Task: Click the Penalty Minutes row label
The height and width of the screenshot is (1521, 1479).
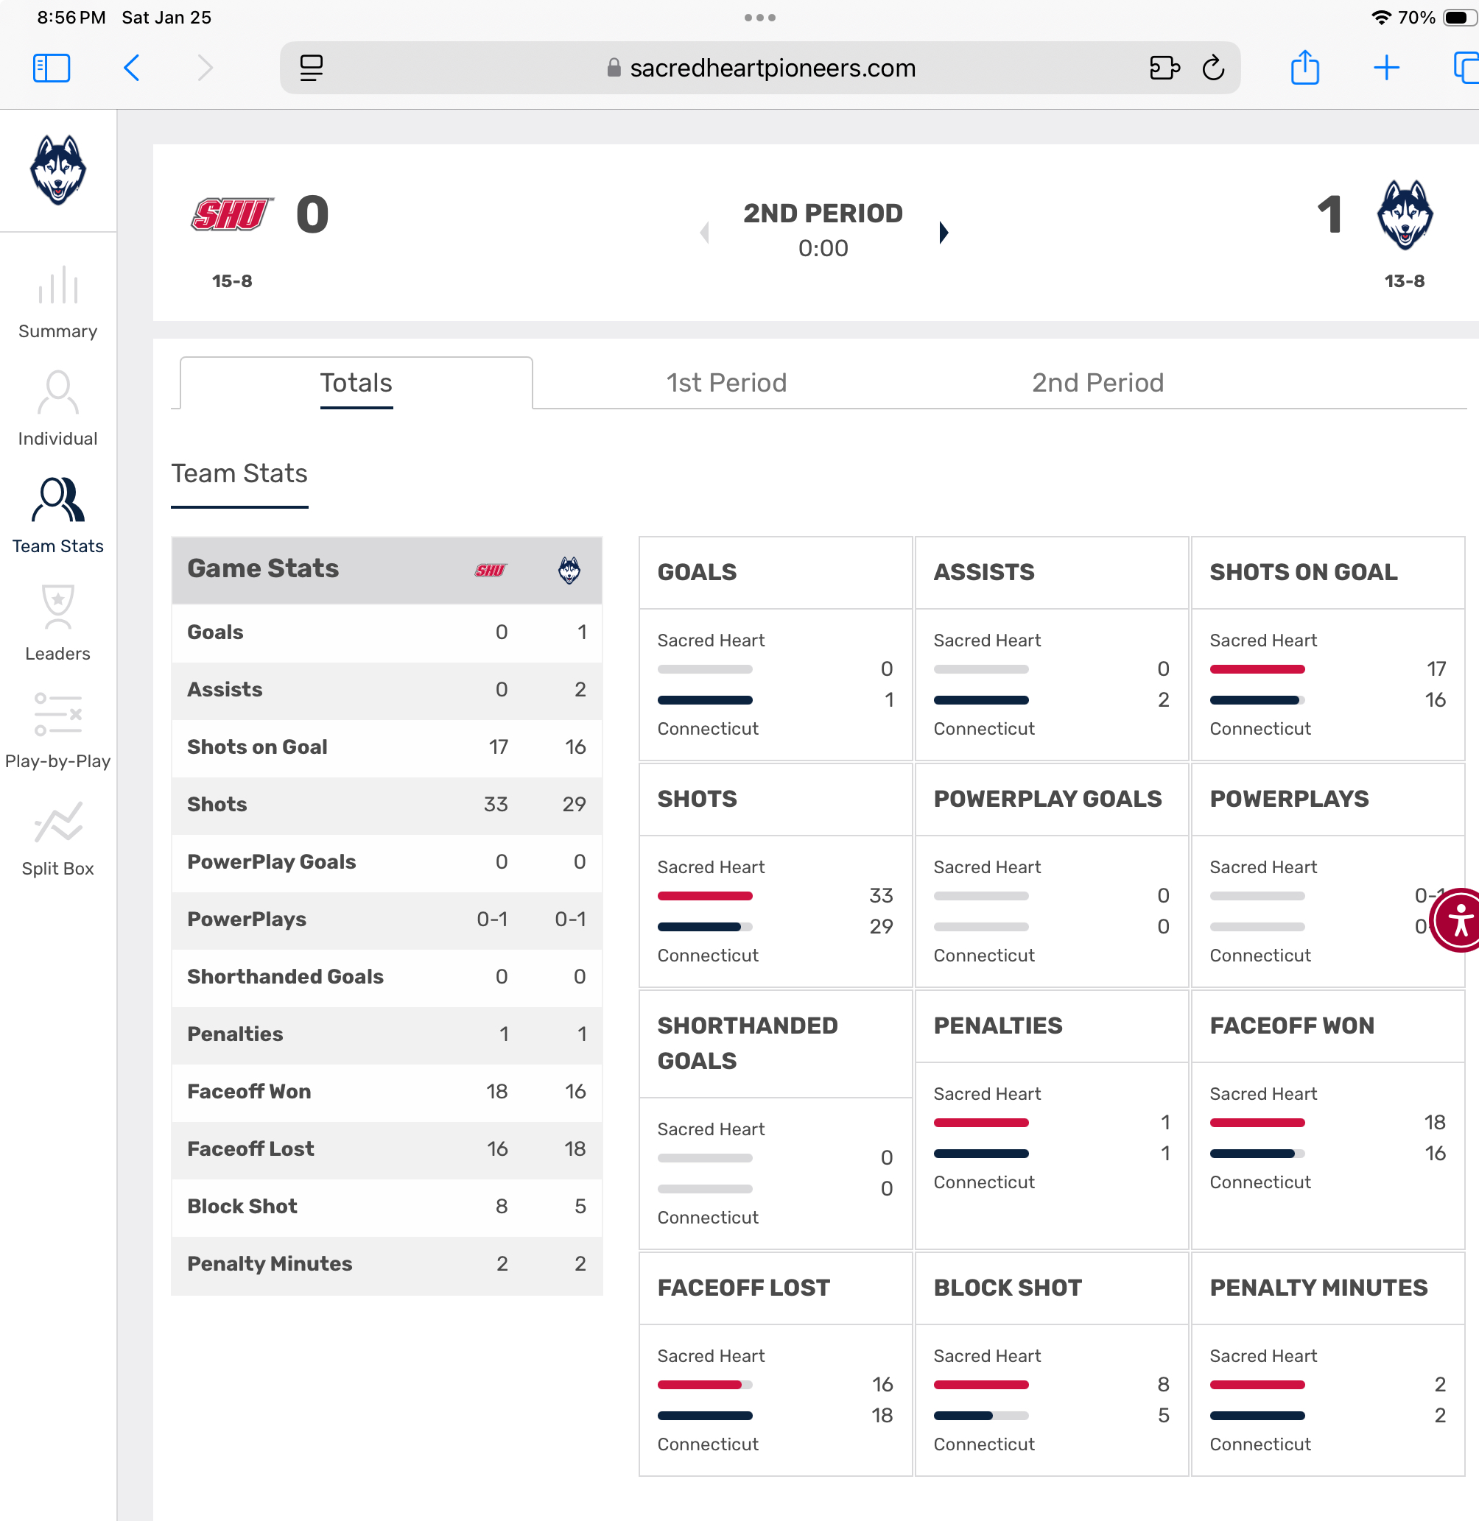Action: [x=270, y=1264]
